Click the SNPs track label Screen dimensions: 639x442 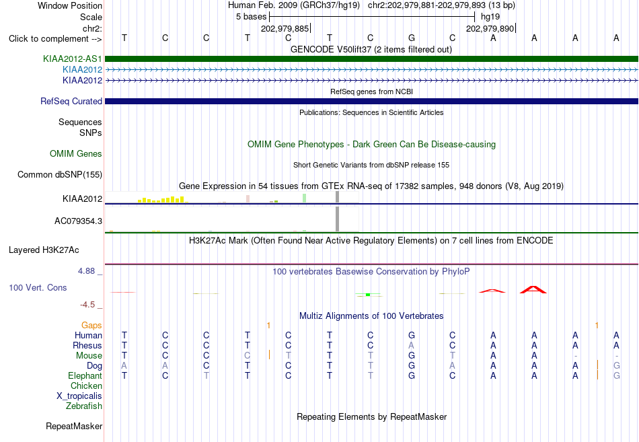coord(91,133)
